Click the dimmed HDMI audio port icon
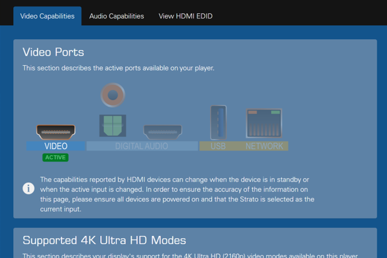This screenshot has height=258, width=387. click(163, 131)
